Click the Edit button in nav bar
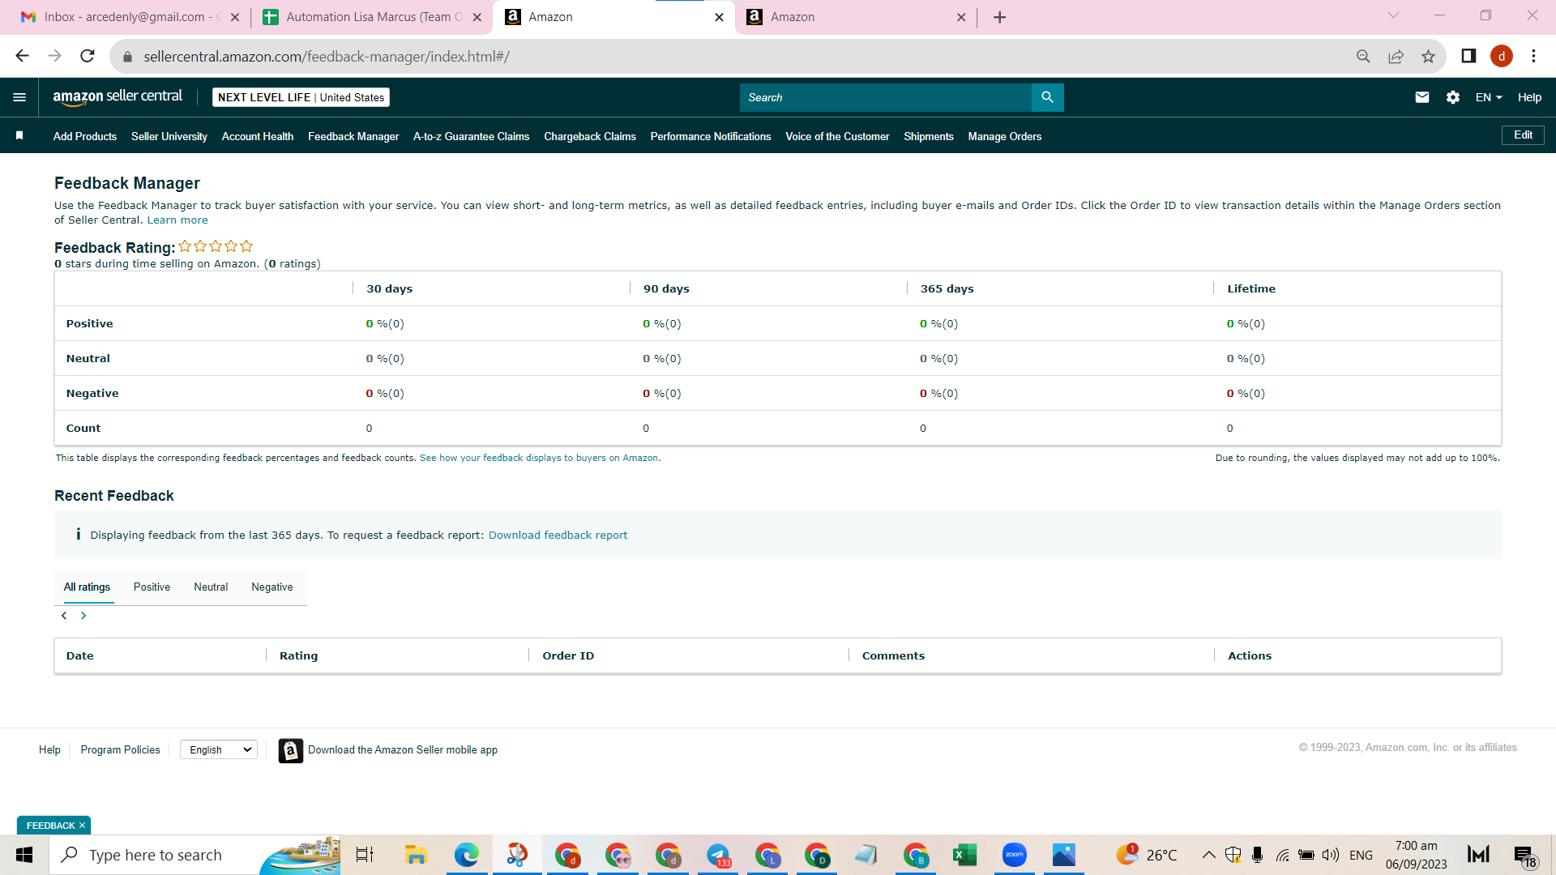1556x875 pixels. click(1523, 135)
